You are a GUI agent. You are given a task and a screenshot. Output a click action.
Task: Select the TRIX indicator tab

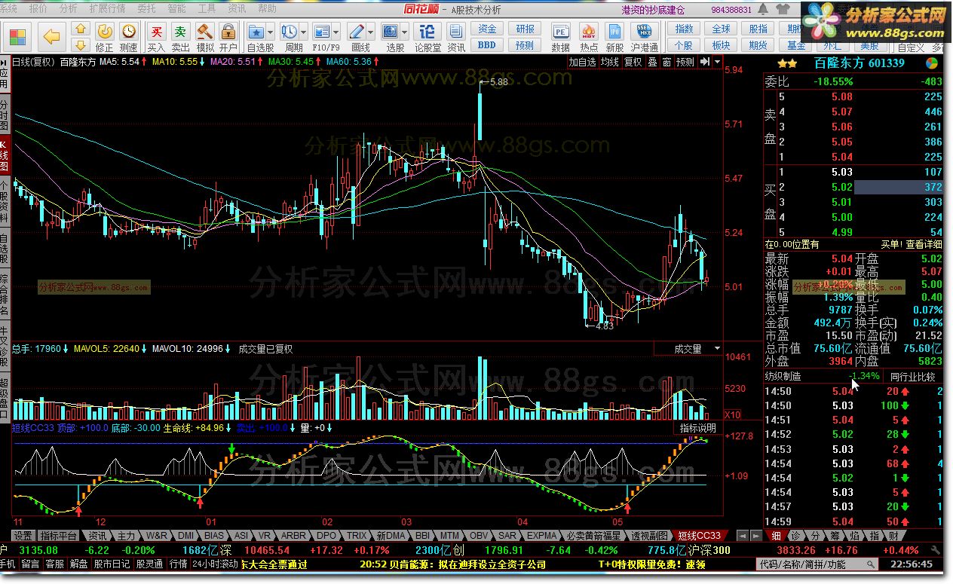point(357,536)
